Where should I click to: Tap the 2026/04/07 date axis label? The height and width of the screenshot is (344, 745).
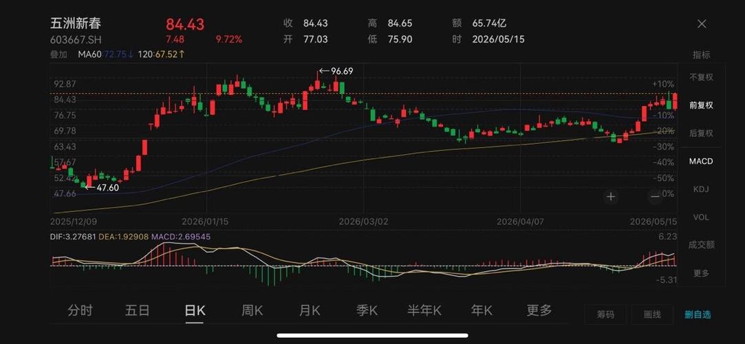519,222
